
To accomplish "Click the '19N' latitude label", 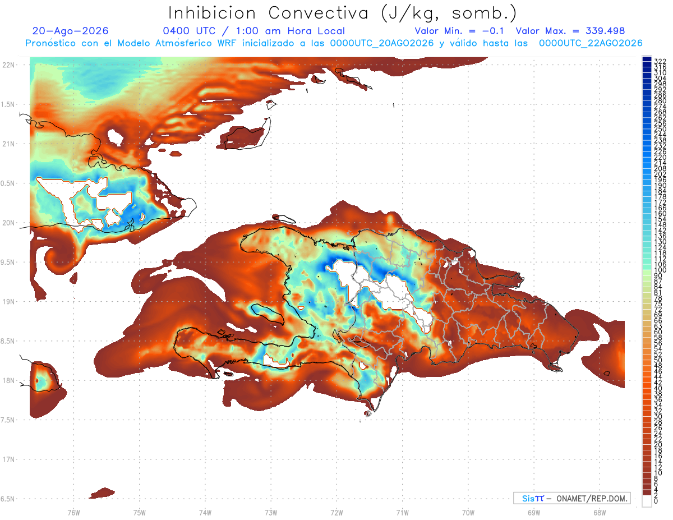I will click(x=8, y=301).
